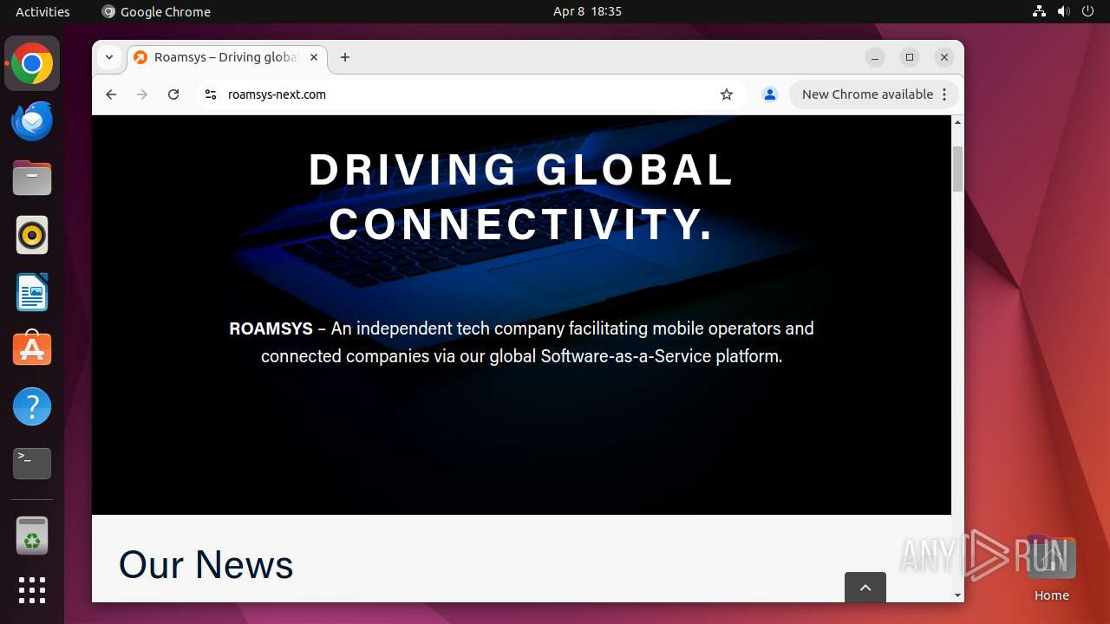1110x624 pixels.
Task: Maximize the Chrome window
Action: (x=910, y=57)
